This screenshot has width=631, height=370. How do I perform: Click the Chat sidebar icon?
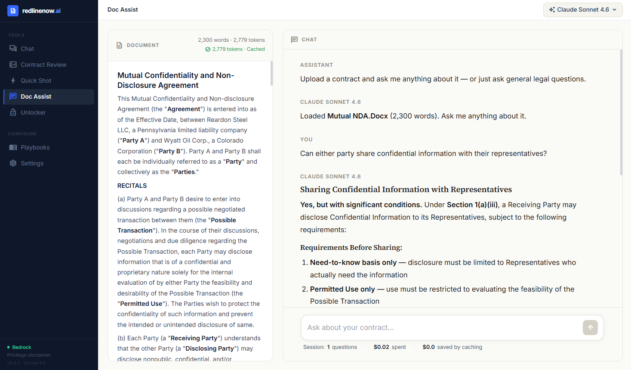tap(13, 49)
